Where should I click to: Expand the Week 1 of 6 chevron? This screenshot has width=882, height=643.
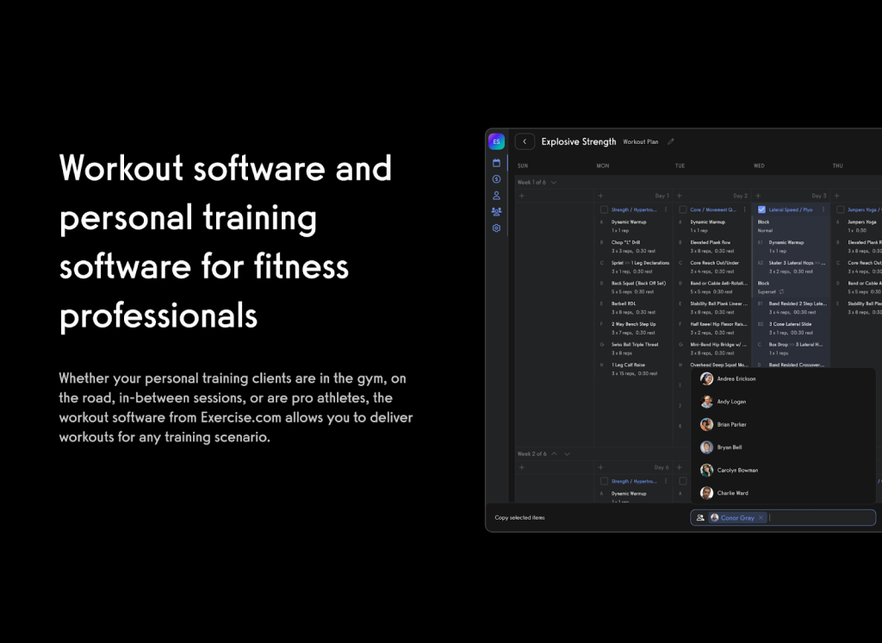(x=554, y=183)
